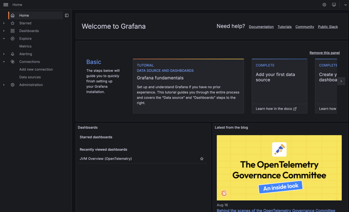Viewport: 349px width, 212px height.
Task: Click the Aug 16 blog date
Action: coord(222,205)
